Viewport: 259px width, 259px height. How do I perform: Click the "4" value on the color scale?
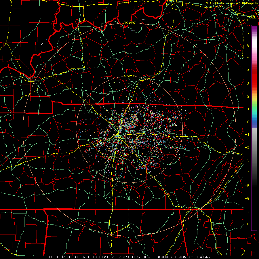248,71
